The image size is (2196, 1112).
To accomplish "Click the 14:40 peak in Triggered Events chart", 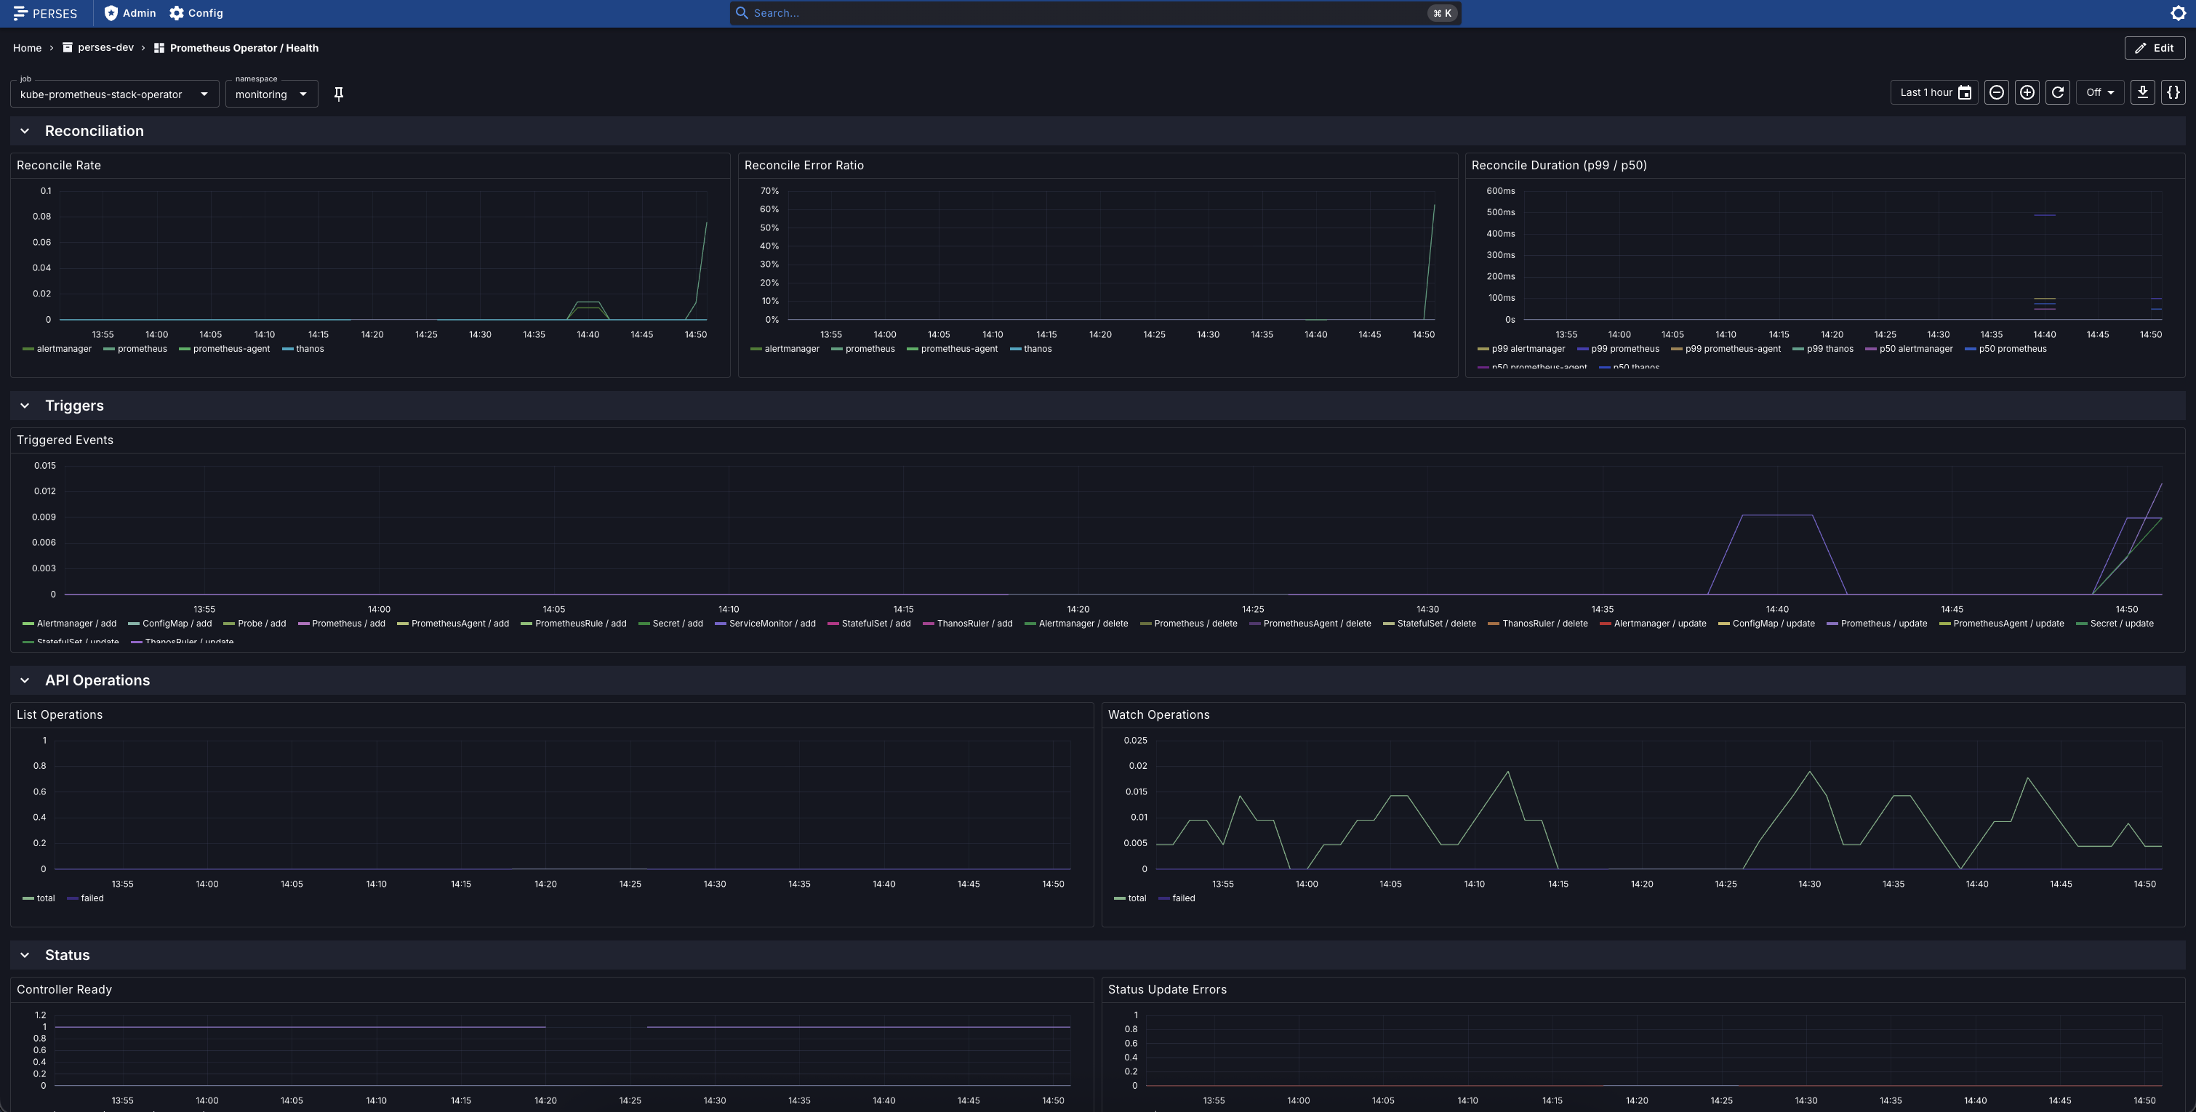I will point(1776,515).
